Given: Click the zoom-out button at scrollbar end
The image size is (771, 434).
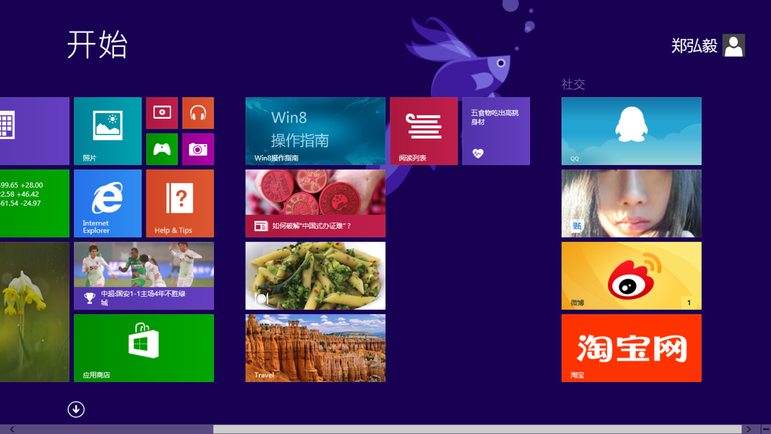Looking at the screenshot, I should (765, 429).
